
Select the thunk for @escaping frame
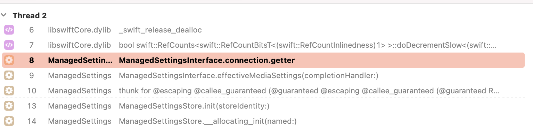point(263,91)
